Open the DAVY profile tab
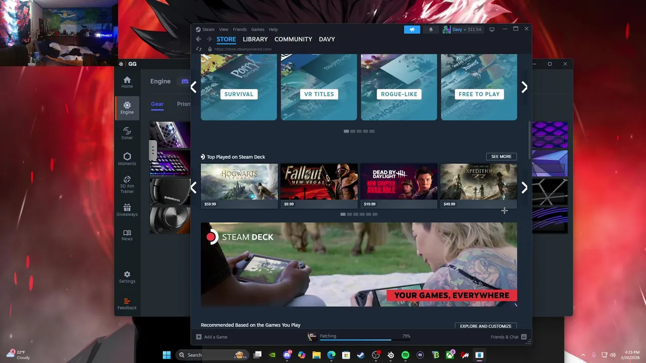The height and width of the screenshot is (363, 646). tap(327, 39)
